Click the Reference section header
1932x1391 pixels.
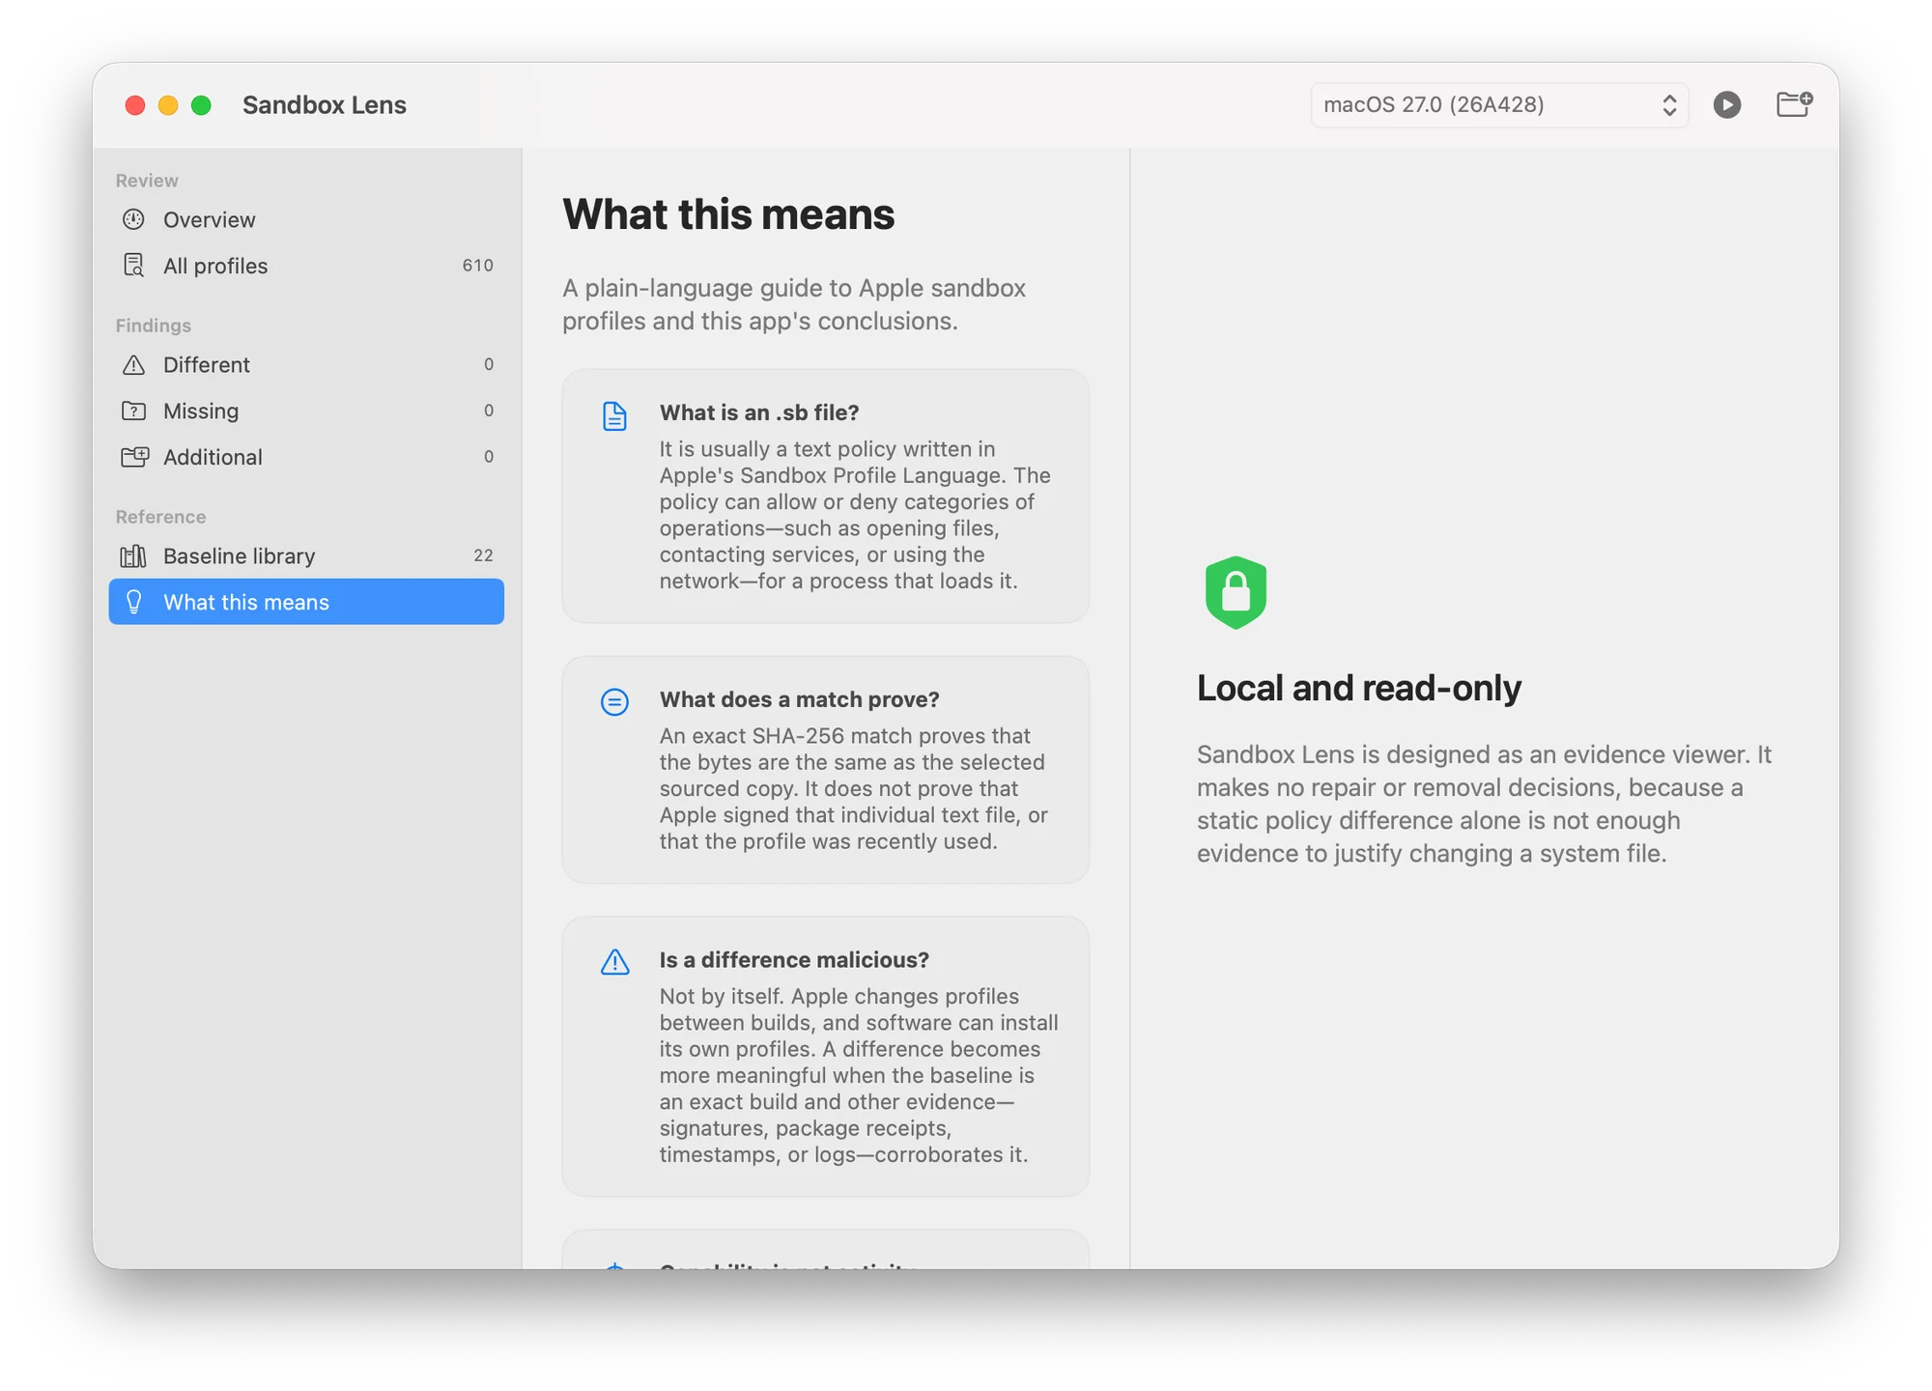160,517
